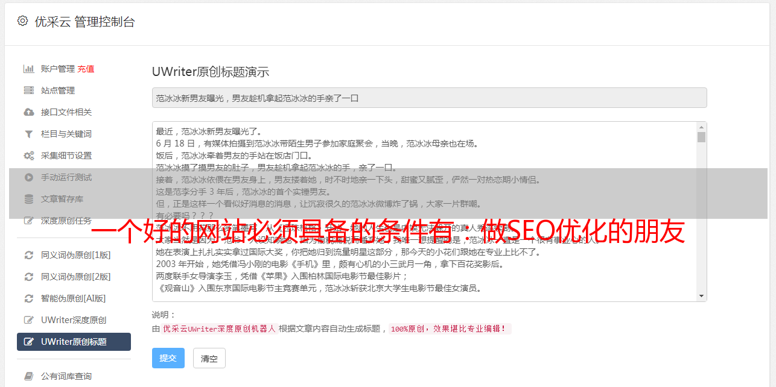Click the 同义词伪原创[1版] refresh icon

(x=28, y=255)
